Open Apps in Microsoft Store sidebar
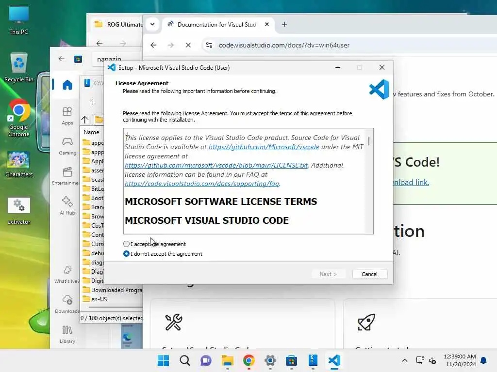The width and height of the screenshot is (497, 372). tap(67, 116)
